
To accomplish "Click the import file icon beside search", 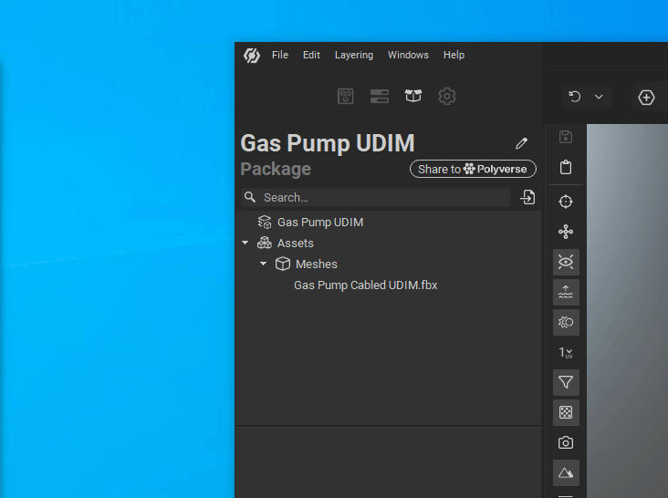I will point(527,198).
